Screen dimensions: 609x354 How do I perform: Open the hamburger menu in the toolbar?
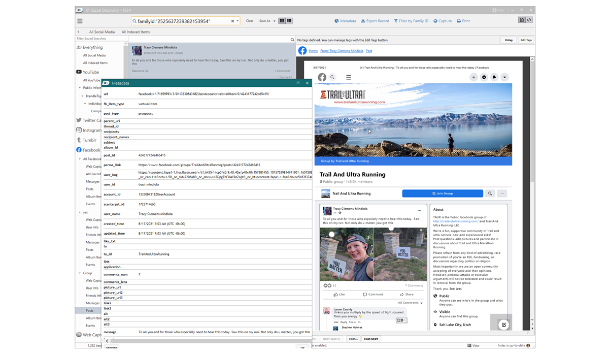click(x=80, y=21)
